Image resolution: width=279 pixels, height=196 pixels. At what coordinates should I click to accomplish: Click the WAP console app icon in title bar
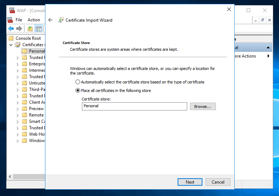(x=12, y=10)
